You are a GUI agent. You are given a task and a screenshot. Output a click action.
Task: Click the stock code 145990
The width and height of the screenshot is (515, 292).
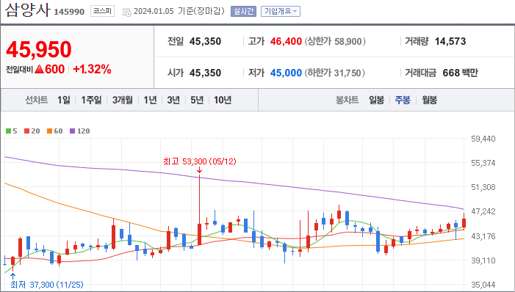pyautogui.click(x=69, y=12)
